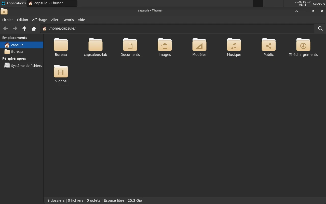
Task: Click the Périphériques sidebar heading
Action: coord(14,58)
